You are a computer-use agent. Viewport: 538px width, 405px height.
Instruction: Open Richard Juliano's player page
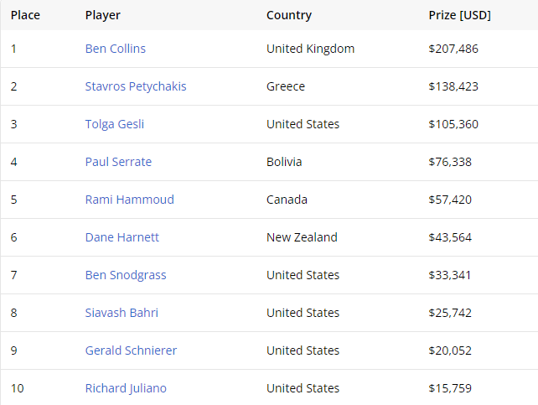[126, 388]
